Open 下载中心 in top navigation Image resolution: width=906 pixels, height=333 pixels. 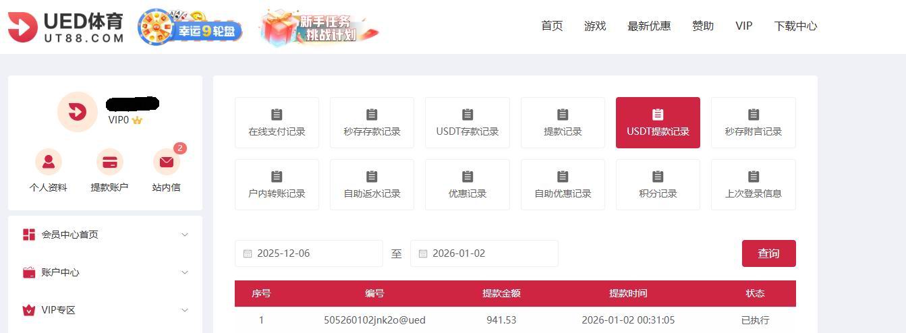click(795, 26)
